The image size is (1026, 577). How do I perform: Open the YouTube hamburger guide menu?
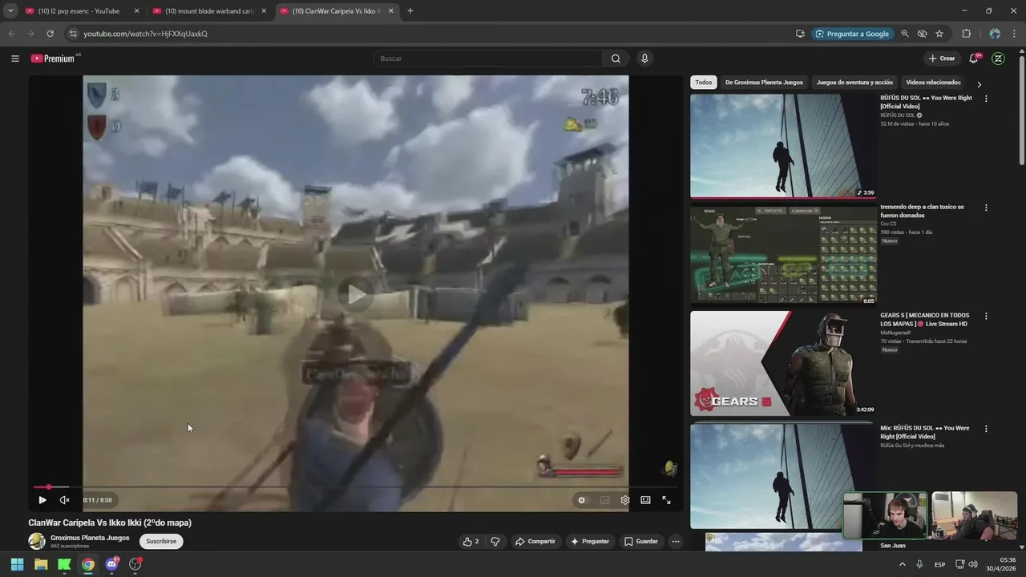point(15,59)
